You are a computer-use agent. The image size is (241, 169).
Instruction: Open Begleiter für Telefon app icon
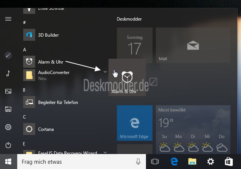pos(29,102)
